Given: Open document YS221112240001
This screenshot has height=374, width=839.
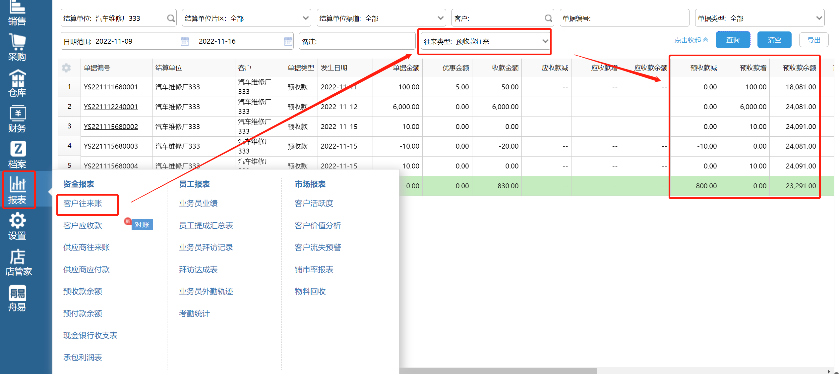Looking at the screenshot, I should point(111,107).
